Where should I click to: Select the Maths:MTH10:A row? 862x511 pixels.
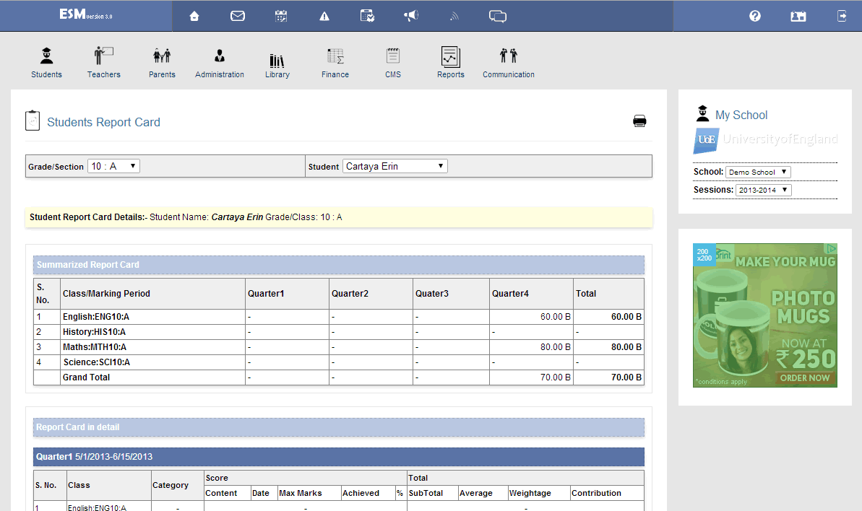pos(339,347)
